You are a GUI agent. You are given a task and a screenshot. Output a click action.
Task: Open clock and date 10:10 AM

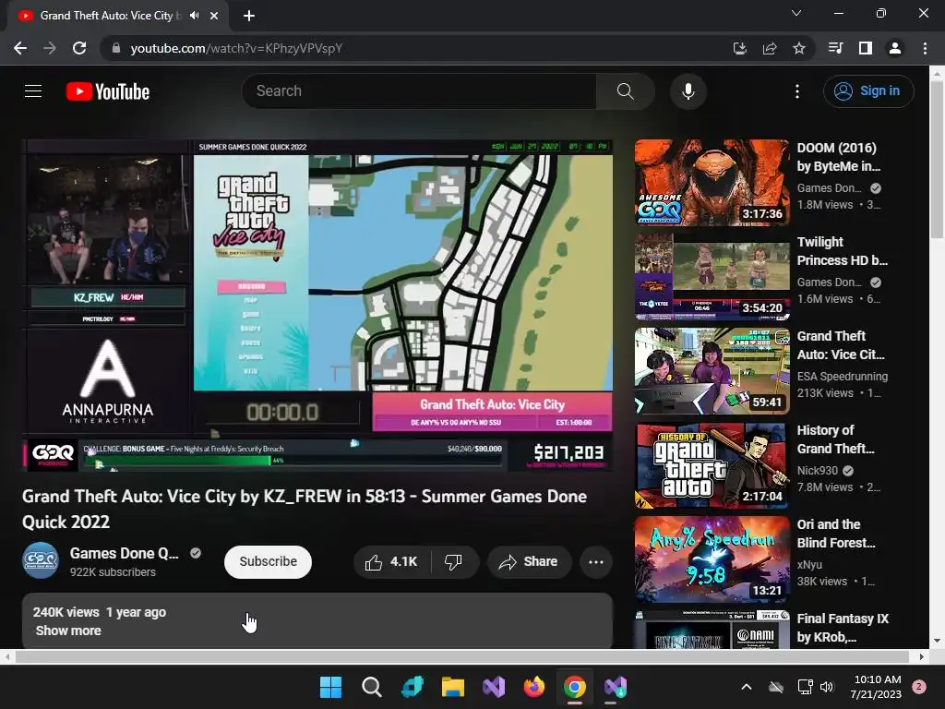click(x=877, y=687)
